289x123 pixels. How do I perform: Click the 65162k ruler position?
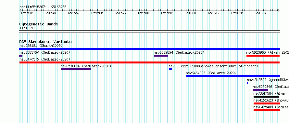(237, 13)
